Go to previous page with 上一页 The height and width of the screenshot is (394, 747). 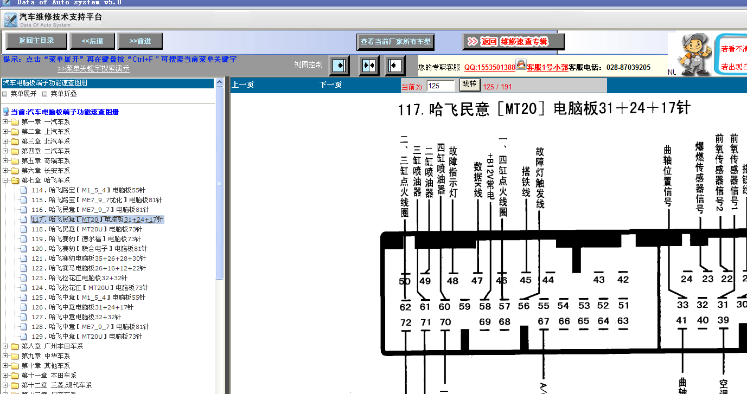click(x=243, y=85)
